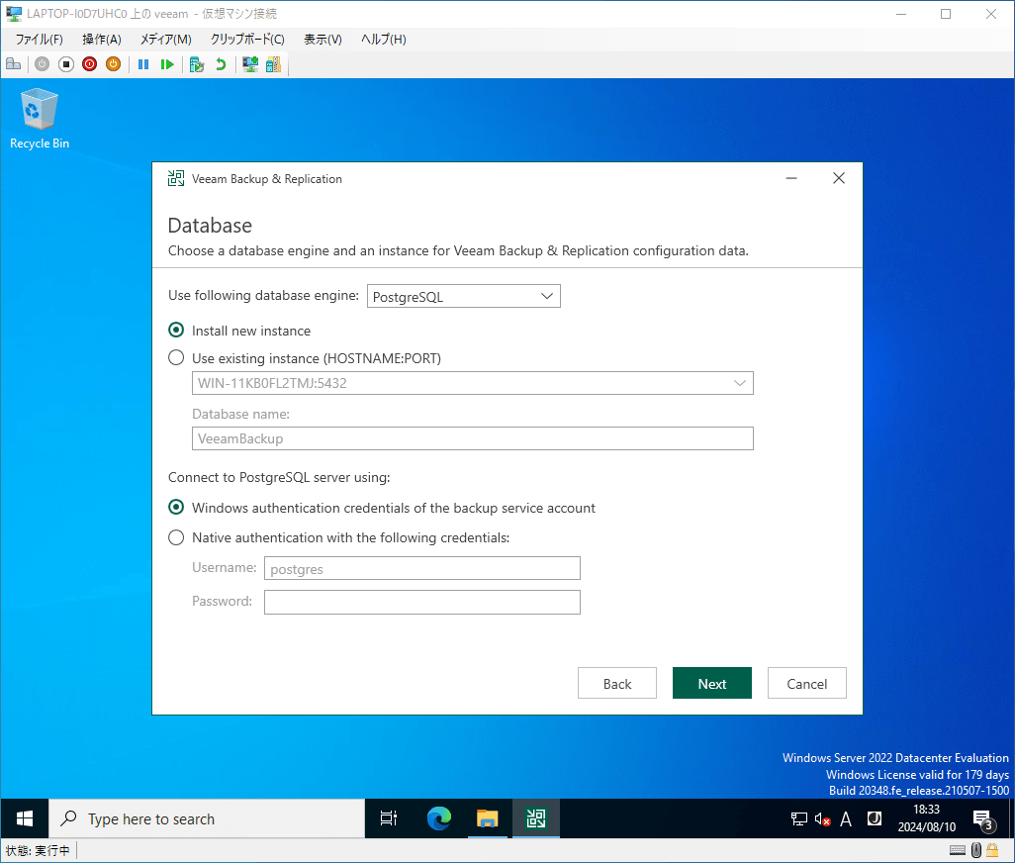Click the red Shut Down icon

[90, 64]
